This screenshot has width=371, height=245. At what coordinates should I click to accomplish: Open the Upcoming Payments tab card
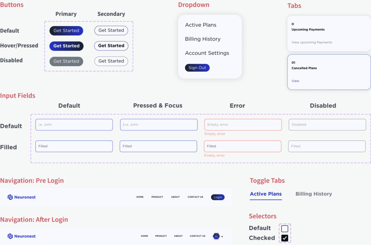(x=329, y=33)
